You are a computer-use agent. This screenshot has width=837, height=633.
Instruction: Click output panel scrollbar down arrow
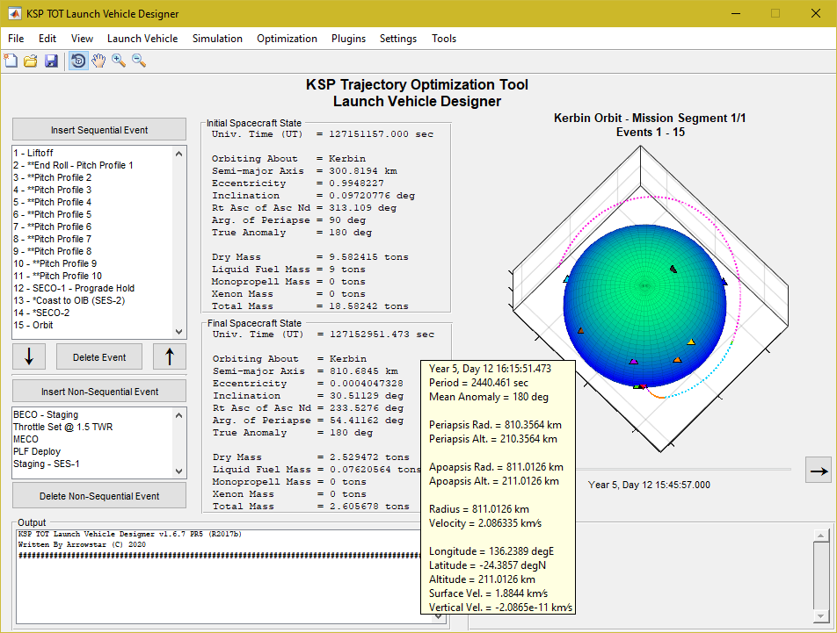pyautogui.click(x=820, y=616)
